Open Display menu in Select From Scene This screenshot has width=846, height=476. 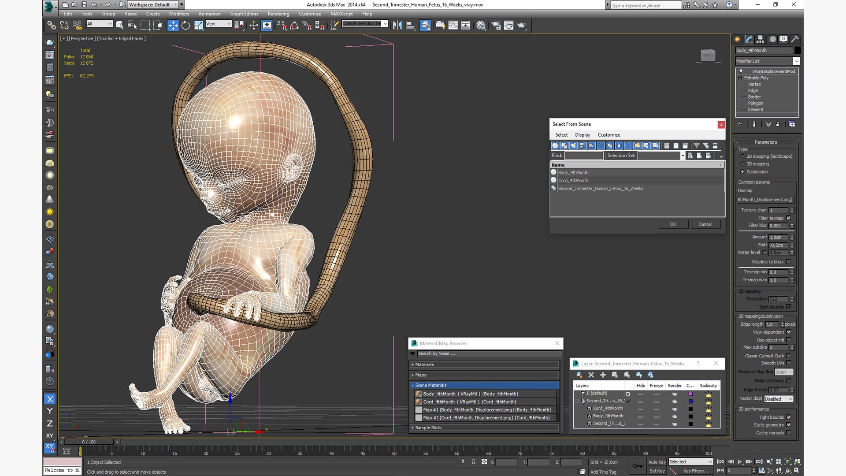pos(583,135)
